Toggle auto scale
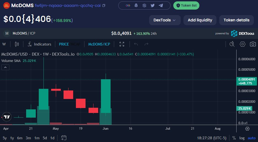Viewport: 258px width, 142px height. point(252,138)
